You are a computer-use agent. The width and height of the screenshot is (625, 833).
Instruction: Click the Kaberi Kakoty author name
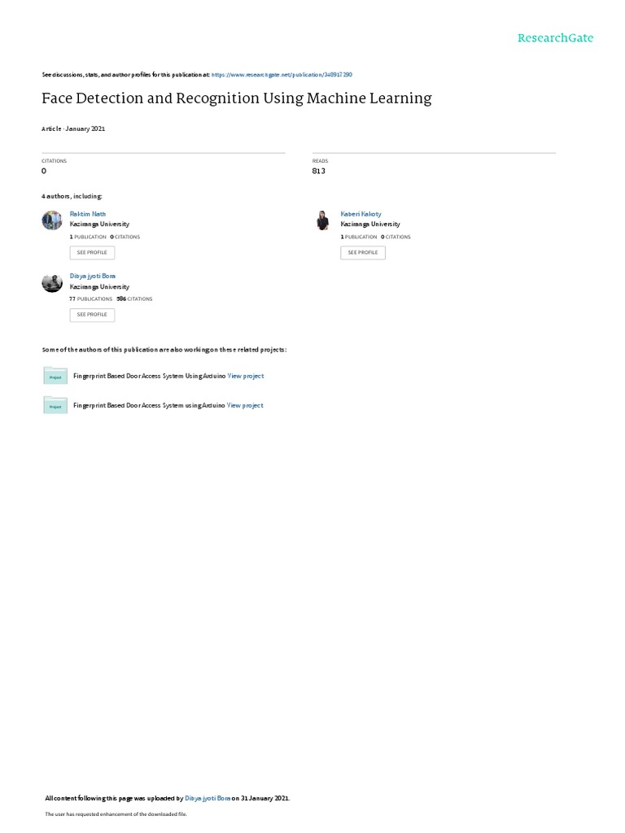point(361,214)
